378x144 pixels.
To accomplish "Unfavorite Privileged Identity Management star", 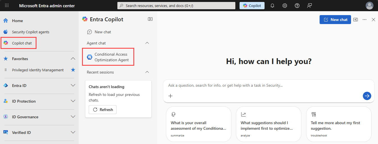I will pos(73,70).
